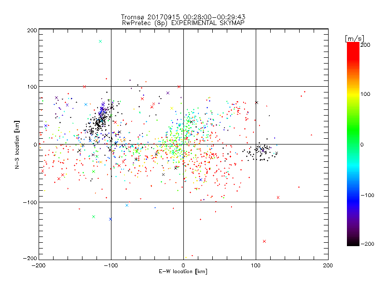This screenshot has width=386, height=289.
Task: Select the "E-W location [km]" axis label
Action: click(x=183, y=272)
